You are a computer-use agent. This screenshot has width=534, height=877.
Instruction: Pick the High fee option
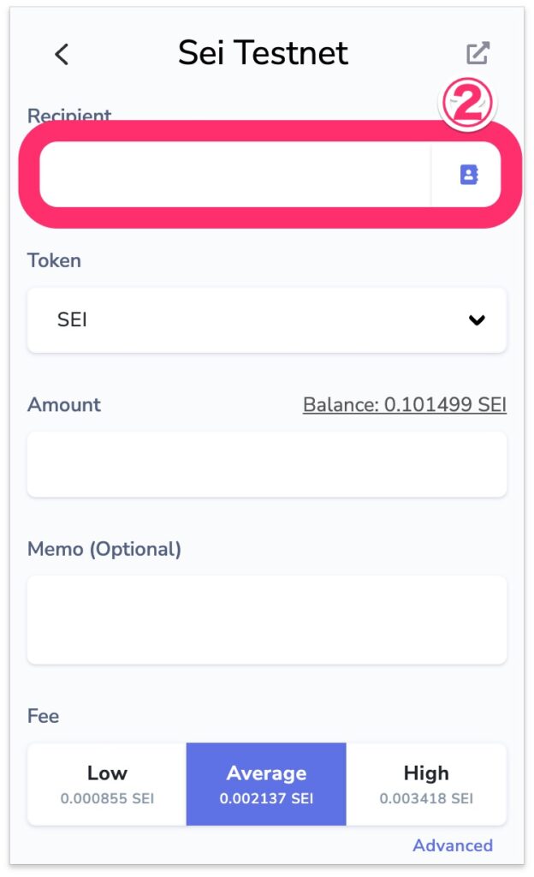426,785
